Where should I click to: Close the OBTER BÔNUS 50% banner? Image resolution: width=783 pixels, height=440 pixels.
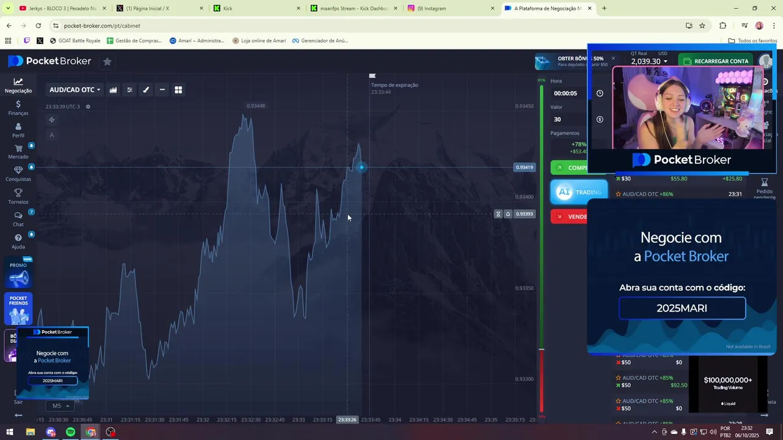click(613, 59)
